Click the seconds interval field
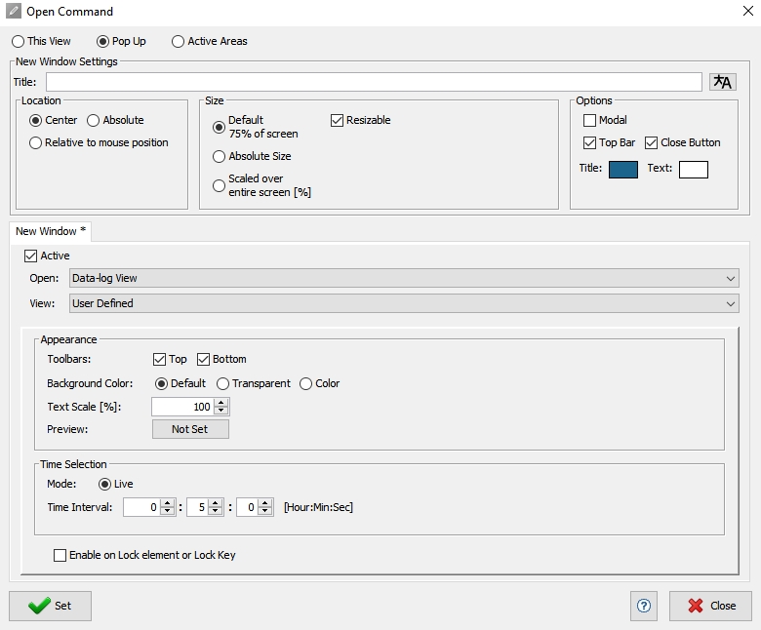761x630 pixels. click(x=248, y=507)
